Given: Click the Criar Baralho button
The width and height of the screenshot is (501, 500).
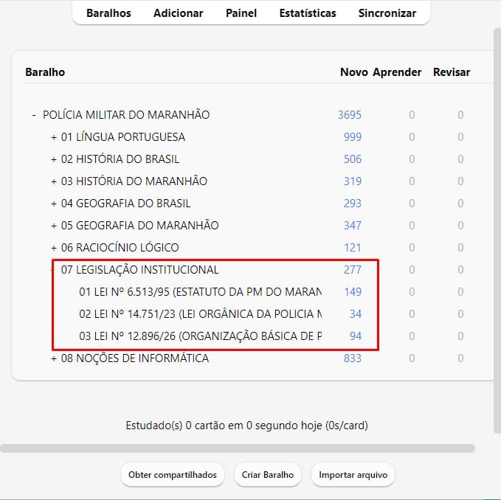Looking at the screenshot, I should [268, 475].
